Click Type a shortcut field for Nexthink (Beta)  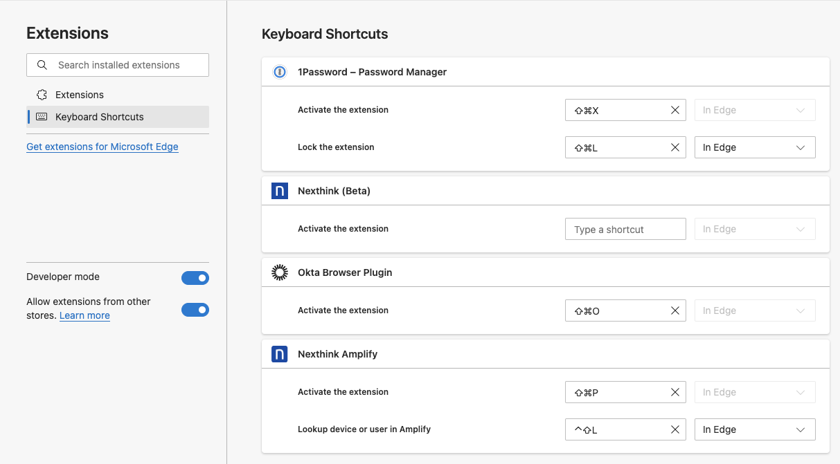pyautogui.click(x=625, y=229)
